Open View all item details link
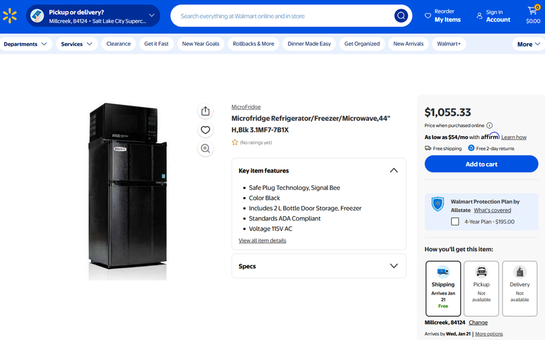This screenshot has height=340, width=545. pyautogui.click(x=262, y=241)
